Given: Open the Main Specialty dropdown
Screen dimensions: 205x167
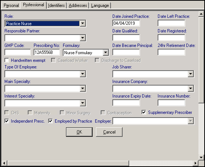Looking at the screenshot, I should pos(83,88).
